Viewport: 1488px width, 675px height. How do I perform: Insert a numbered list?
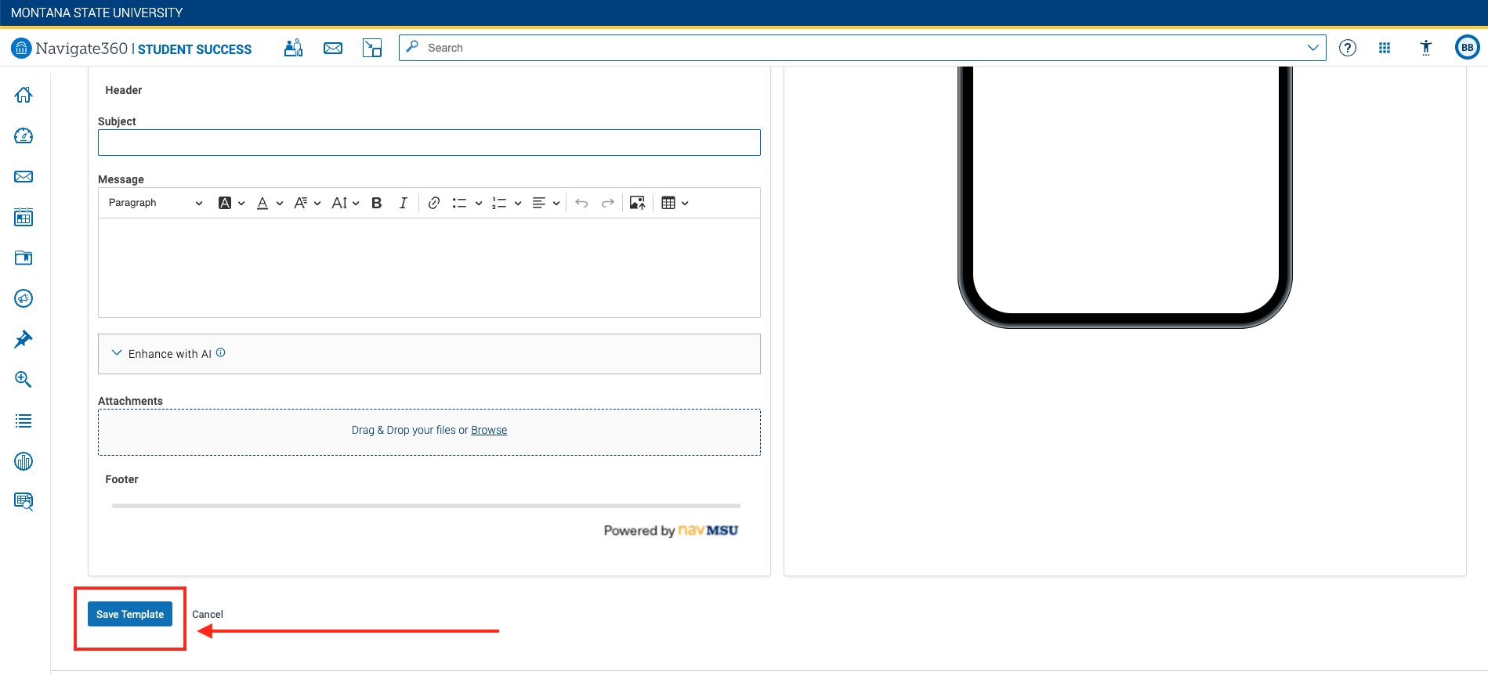tap(499, 203)
